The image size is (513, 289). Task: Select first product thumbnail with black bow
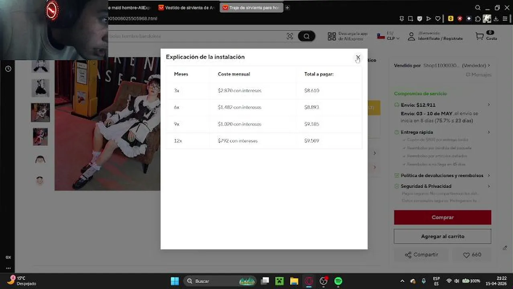(x=40, y=66)
